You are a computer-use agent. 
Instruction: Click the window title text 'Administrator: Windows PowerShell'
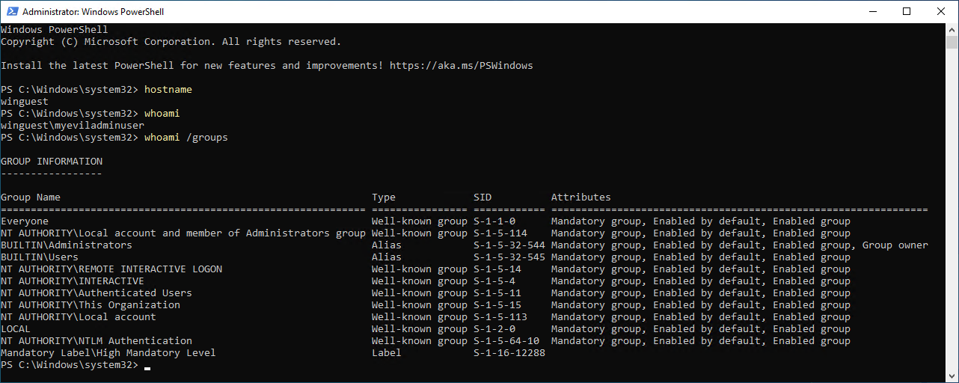click(x=94, y=12)
